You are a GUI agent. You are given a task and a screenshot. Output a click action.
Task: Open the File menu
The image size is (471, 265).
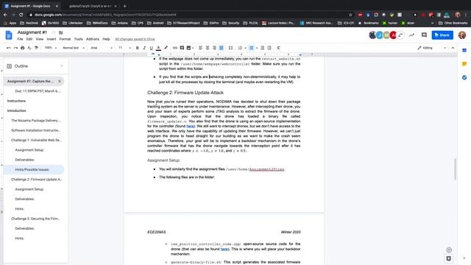tap(20, 39)
